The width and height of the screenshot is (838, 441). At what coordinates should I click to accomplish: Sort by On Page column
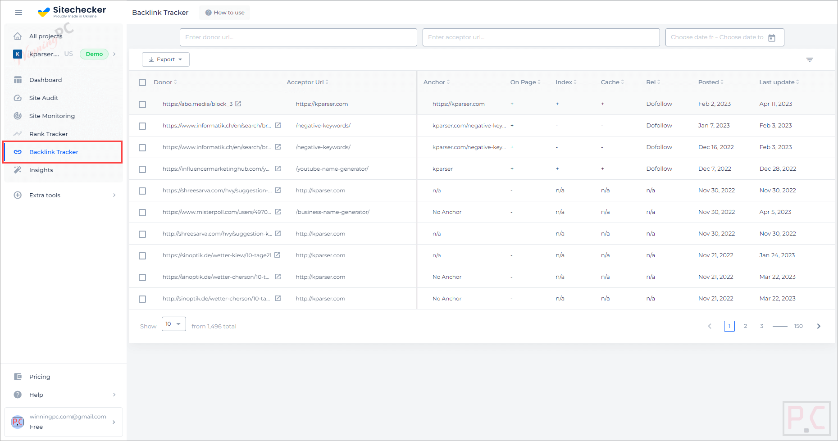(525, 82)
